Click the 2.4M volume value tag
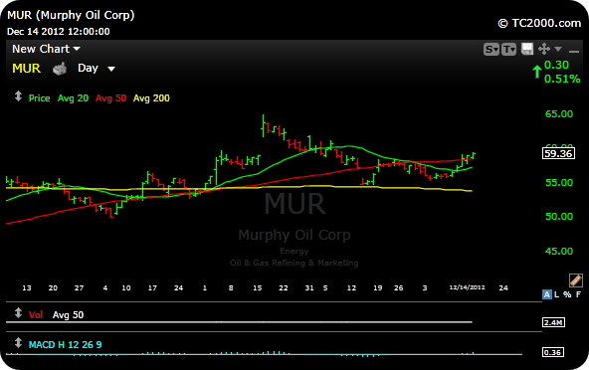 pos(553,322)
